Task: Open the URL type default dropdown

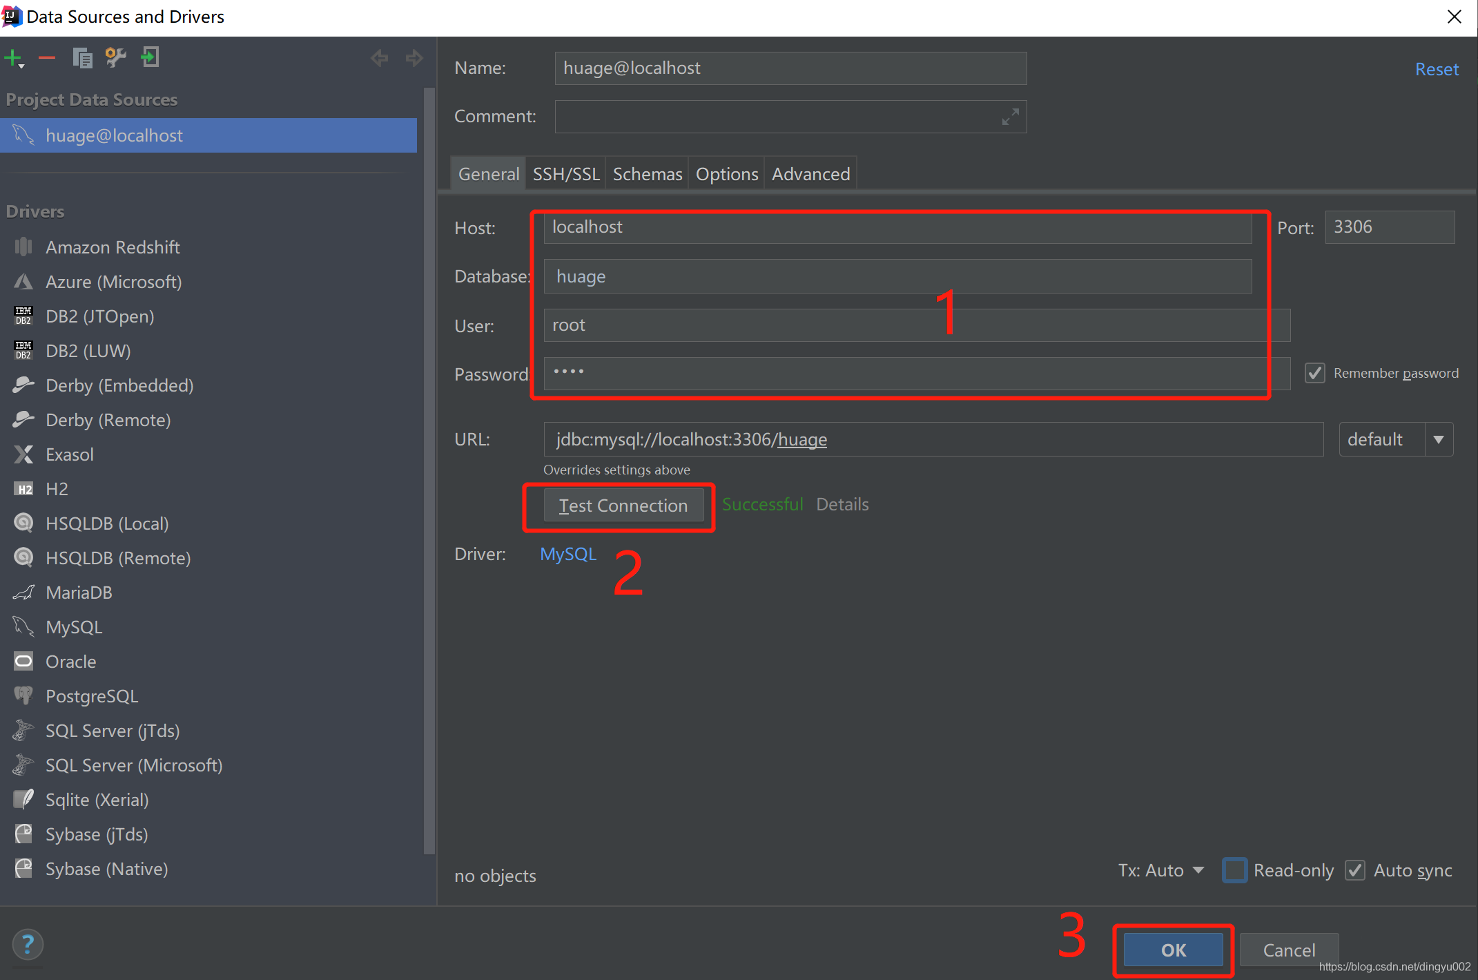Action: coord(1439,439)
